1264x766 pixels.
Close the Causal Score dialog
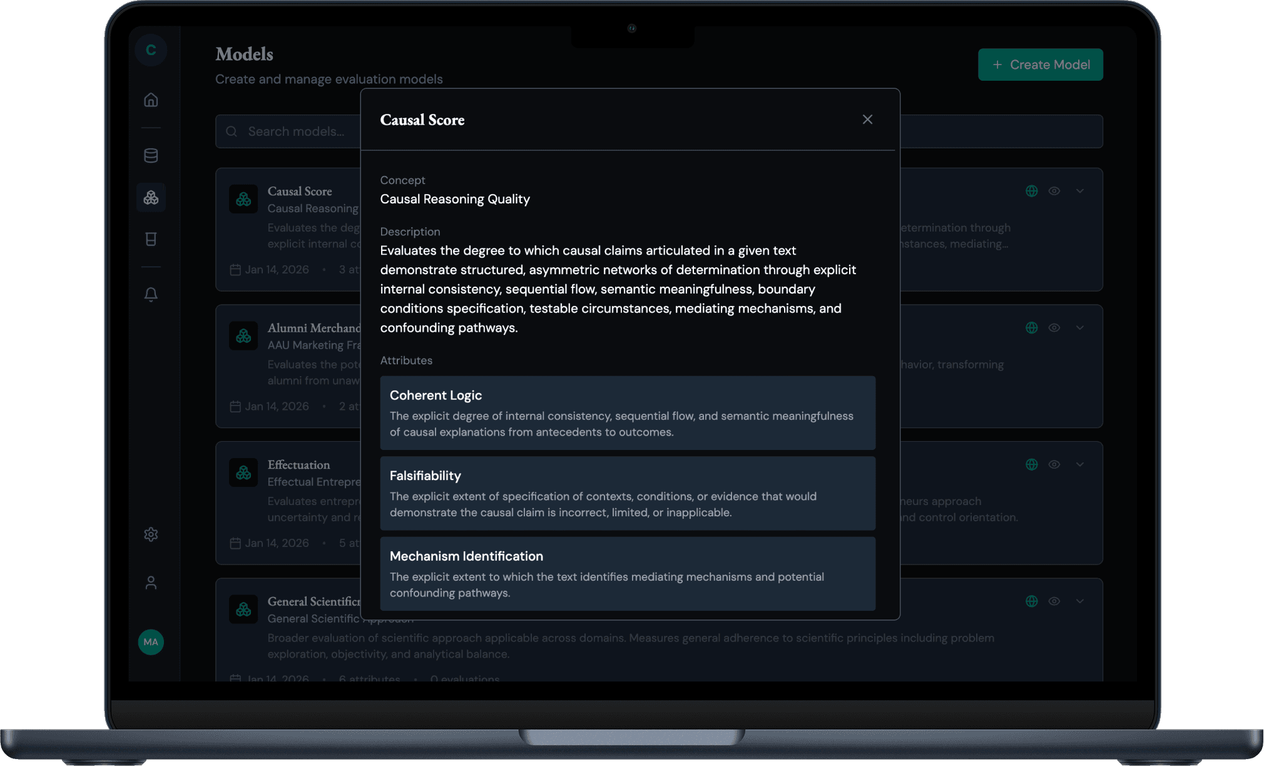(867, 119)
